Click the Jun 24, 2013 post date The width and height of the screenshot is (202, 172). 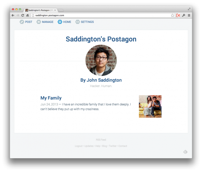pyautogui.click(x=49, y=104)
